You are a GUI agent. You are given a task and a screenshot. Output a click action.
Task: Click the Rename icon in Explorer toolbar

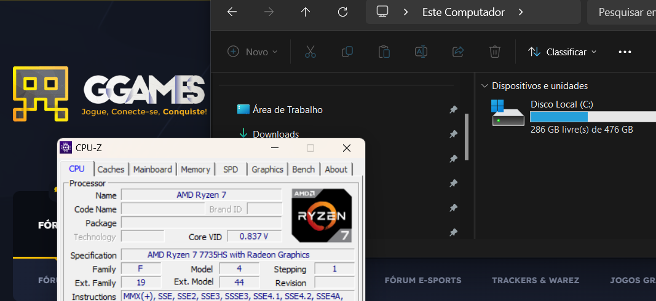tap(421, 52)
